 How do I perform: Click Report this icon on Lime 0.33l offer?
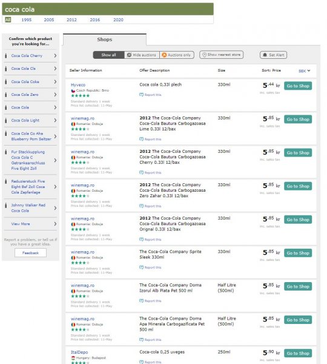(141, 139)
